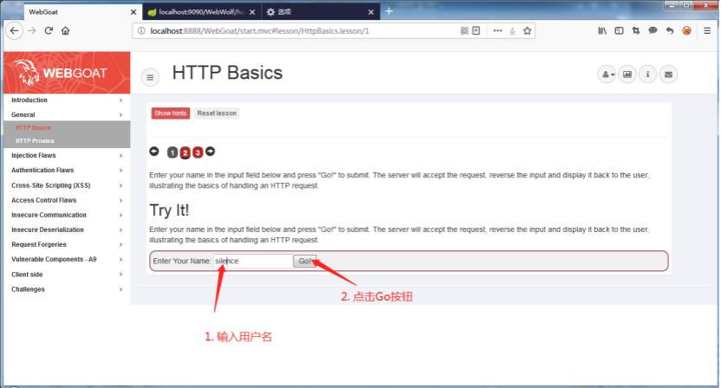
Task: Open lesson page 2
Action: point(185,152)
